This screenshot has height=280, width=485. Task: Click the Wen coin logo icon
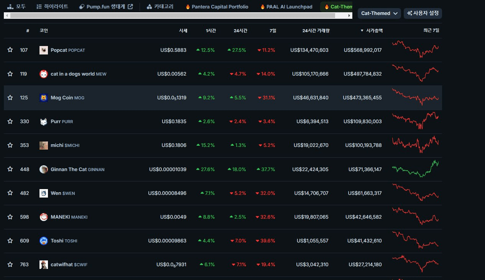(x=44, y=193)
